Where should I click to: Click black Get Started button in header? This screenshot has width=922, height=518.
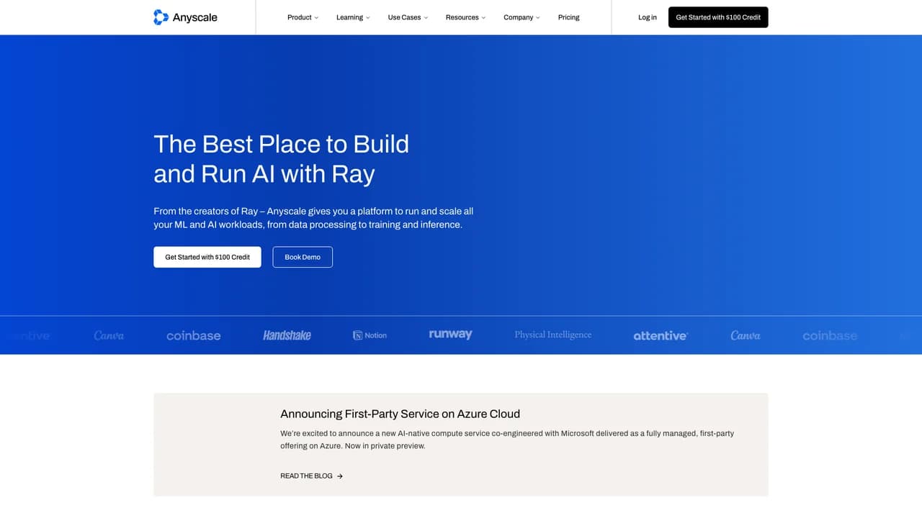[718, 17]
